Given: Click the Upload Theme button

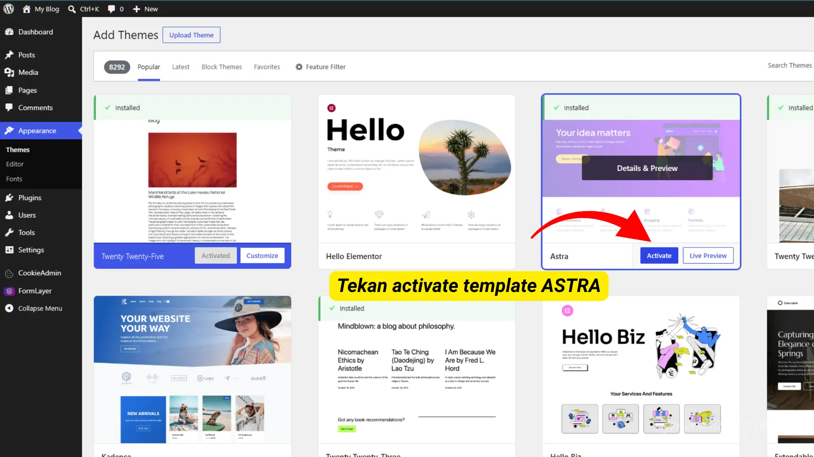Looking at the screenshot, I should (192, 35).
